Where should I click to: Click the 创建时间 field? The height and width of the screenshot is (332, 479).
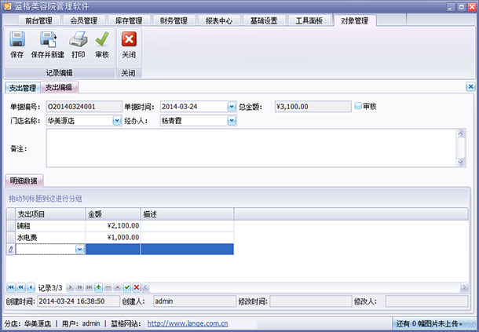coord(79,301)
